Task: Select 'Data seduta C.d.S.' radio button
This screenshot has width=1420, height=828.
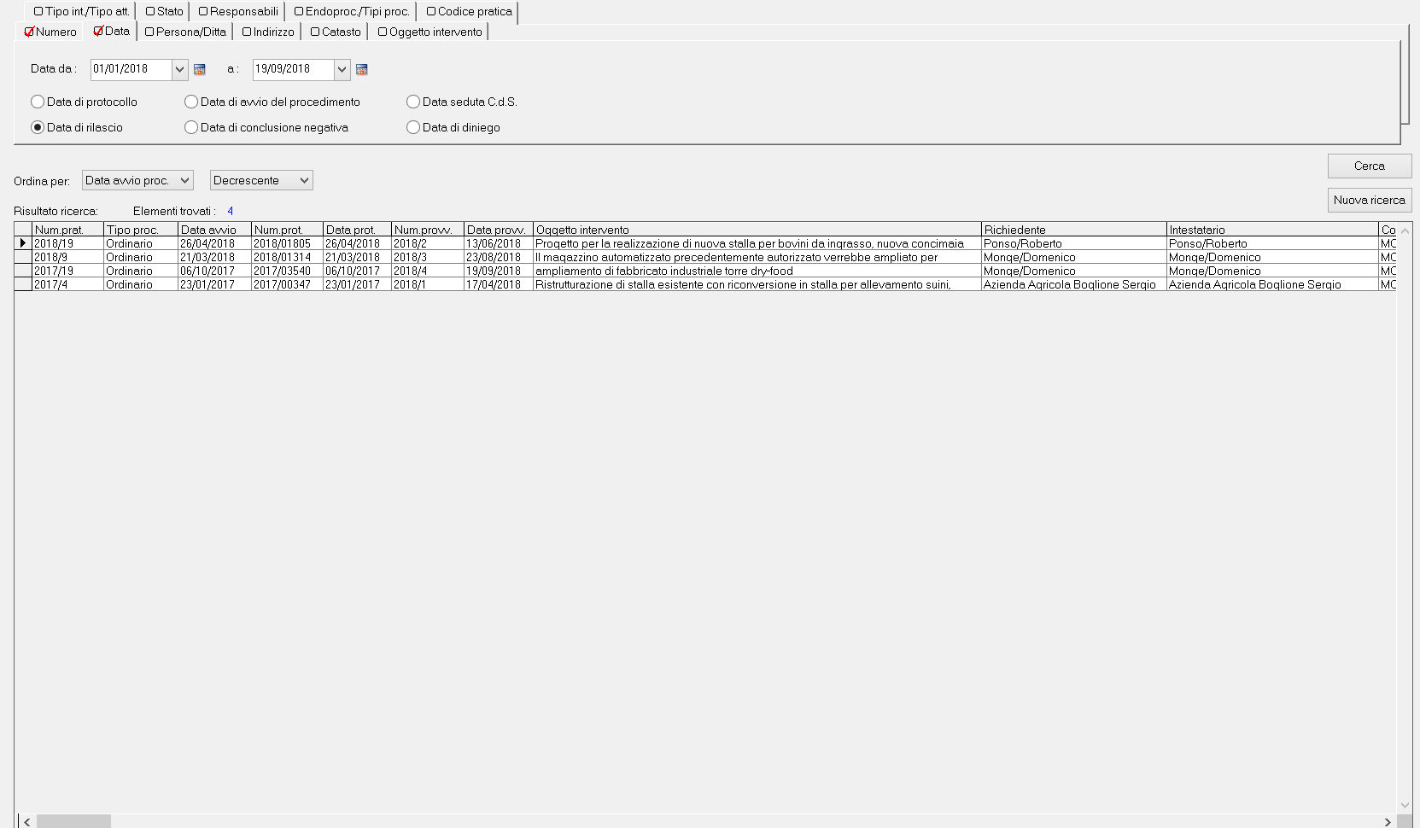Action: tap(413, 102)
